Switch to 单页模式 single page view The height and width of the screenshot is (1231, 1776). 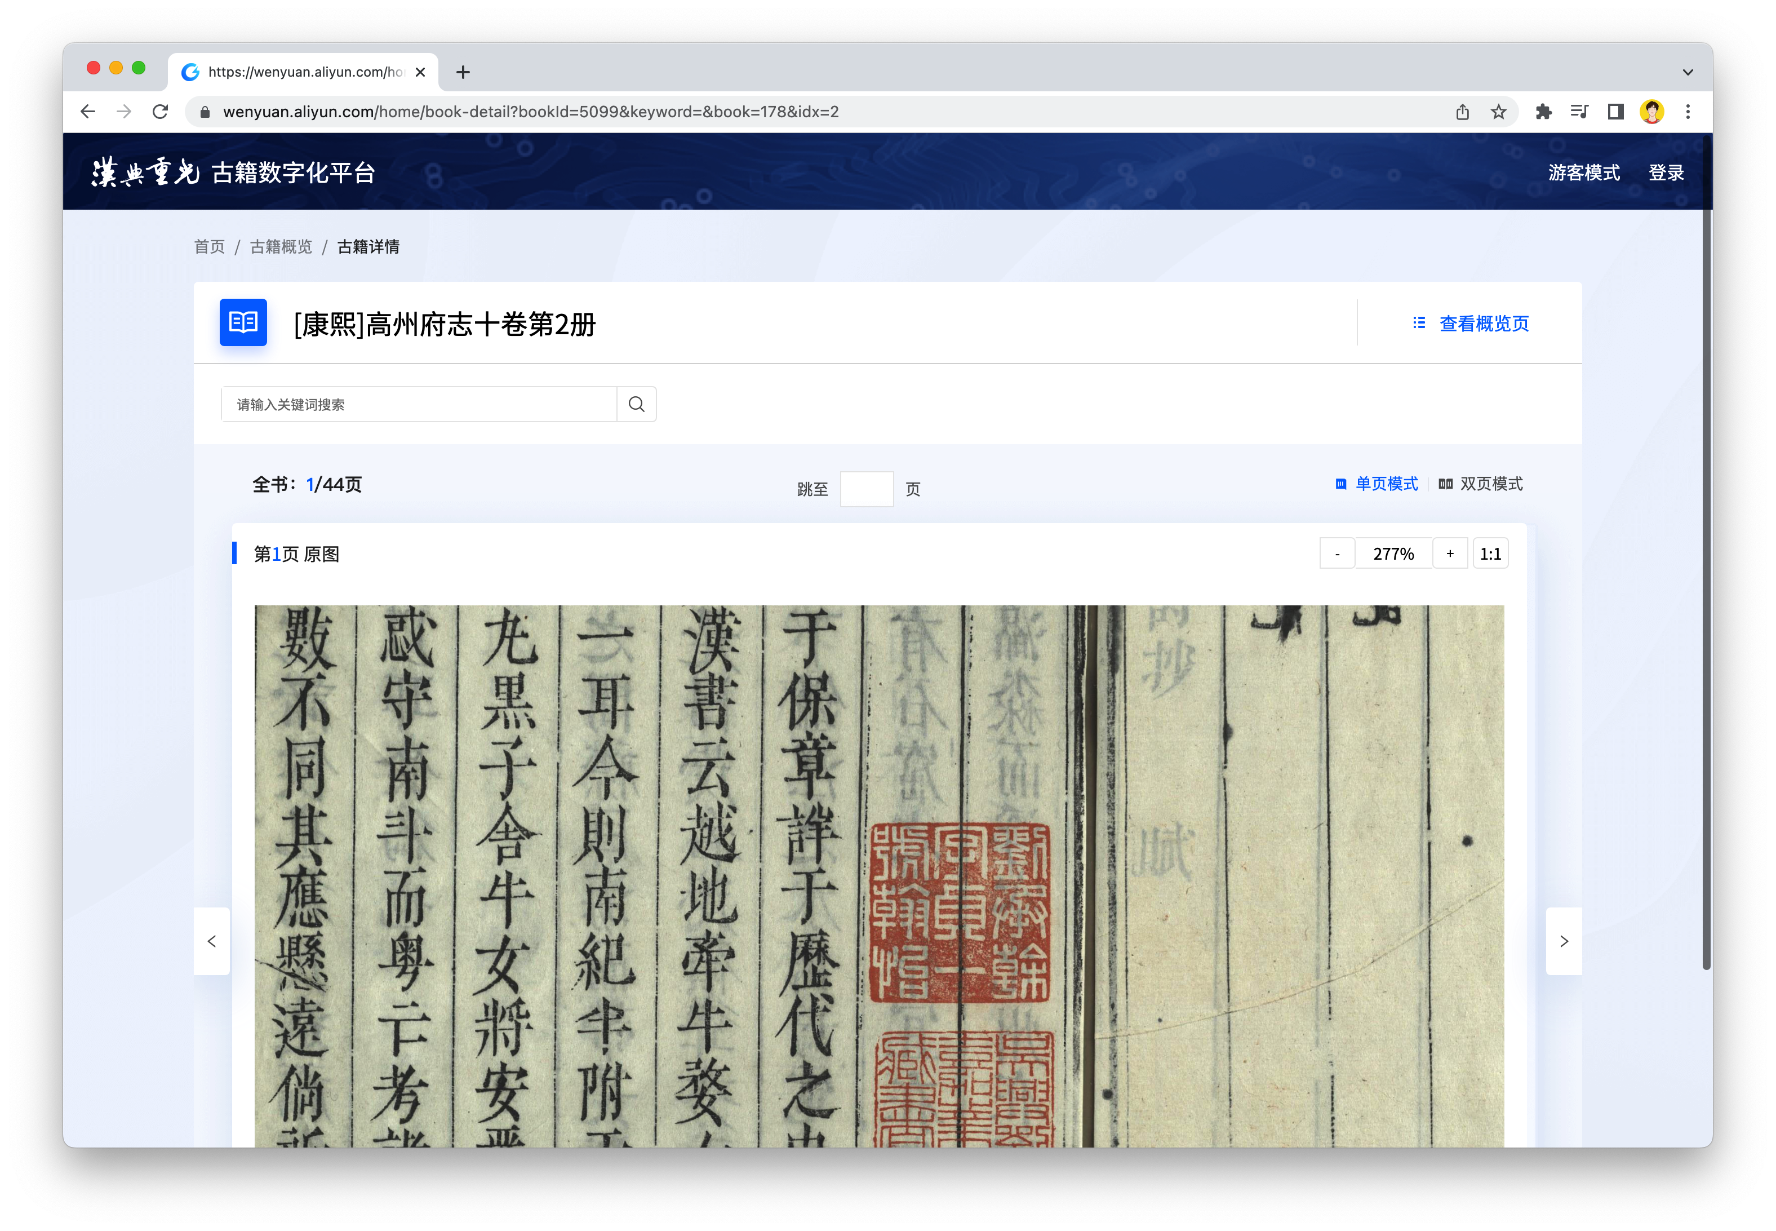(x=1377, y=484)
